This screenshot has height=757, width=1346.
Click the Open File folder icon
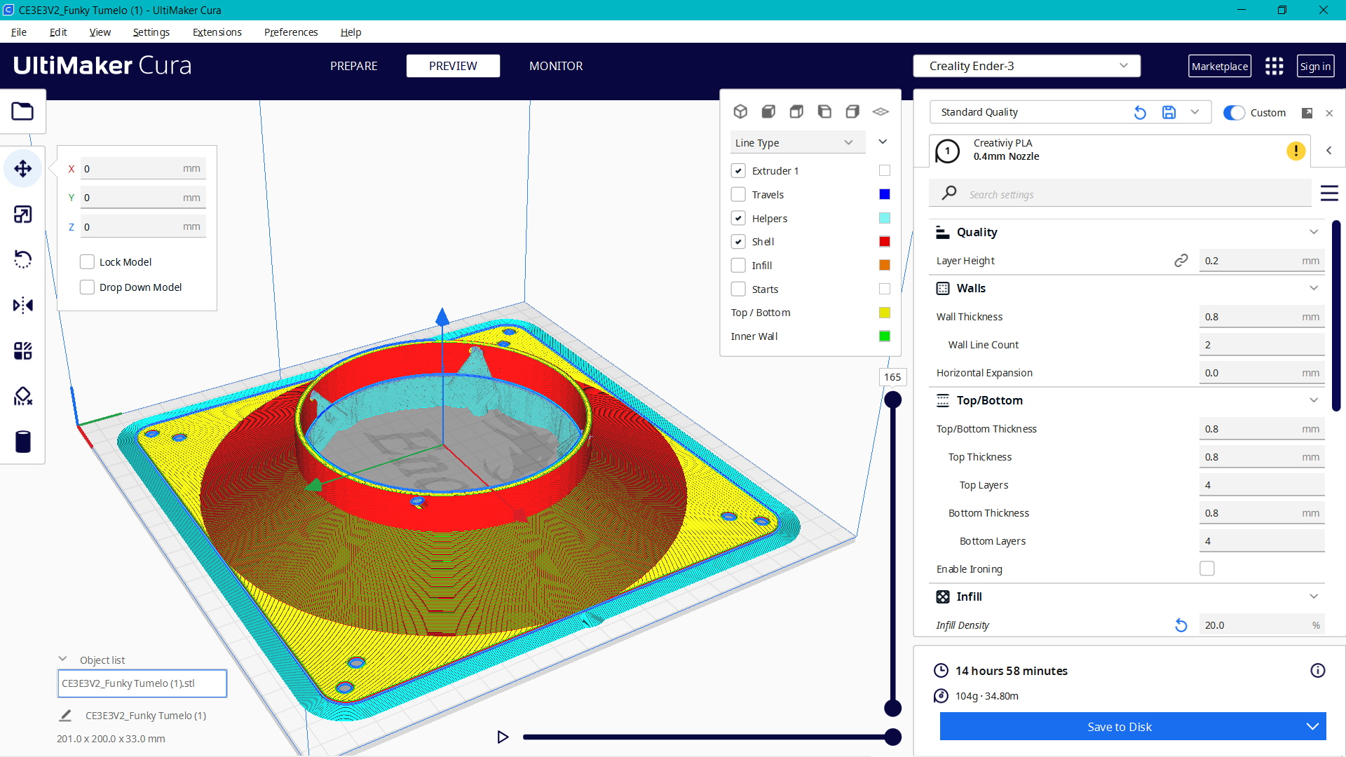pyautogui.click(x=22, y=111)
